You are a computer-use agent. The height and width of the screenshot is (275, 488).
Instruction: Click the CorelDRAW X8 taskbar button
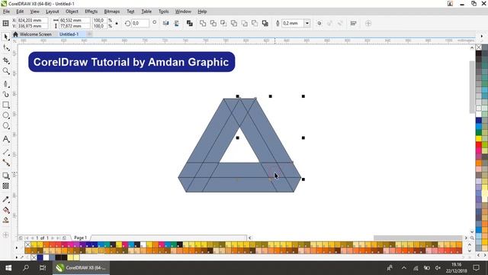(x=82, y=268)
